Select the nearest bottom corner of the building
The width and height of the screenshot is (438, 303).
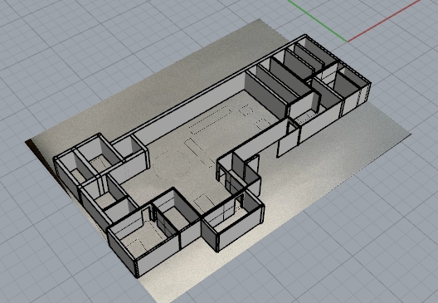click(137, 276)
